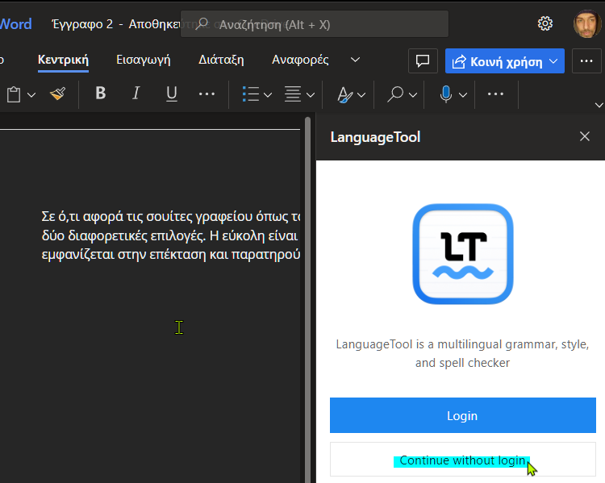Image resolution: width=605 pixels, height=483 pixels.
Task: Click the document vertical scrollbar
Action: [x=307, y=299]
